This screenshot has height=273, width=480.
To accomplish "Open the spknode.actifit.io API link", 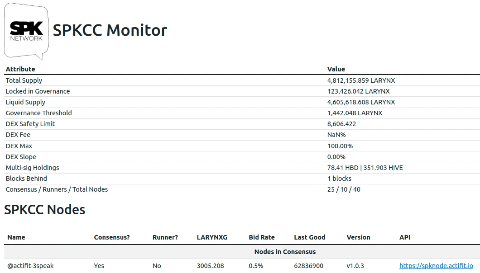I will [436, 266].
